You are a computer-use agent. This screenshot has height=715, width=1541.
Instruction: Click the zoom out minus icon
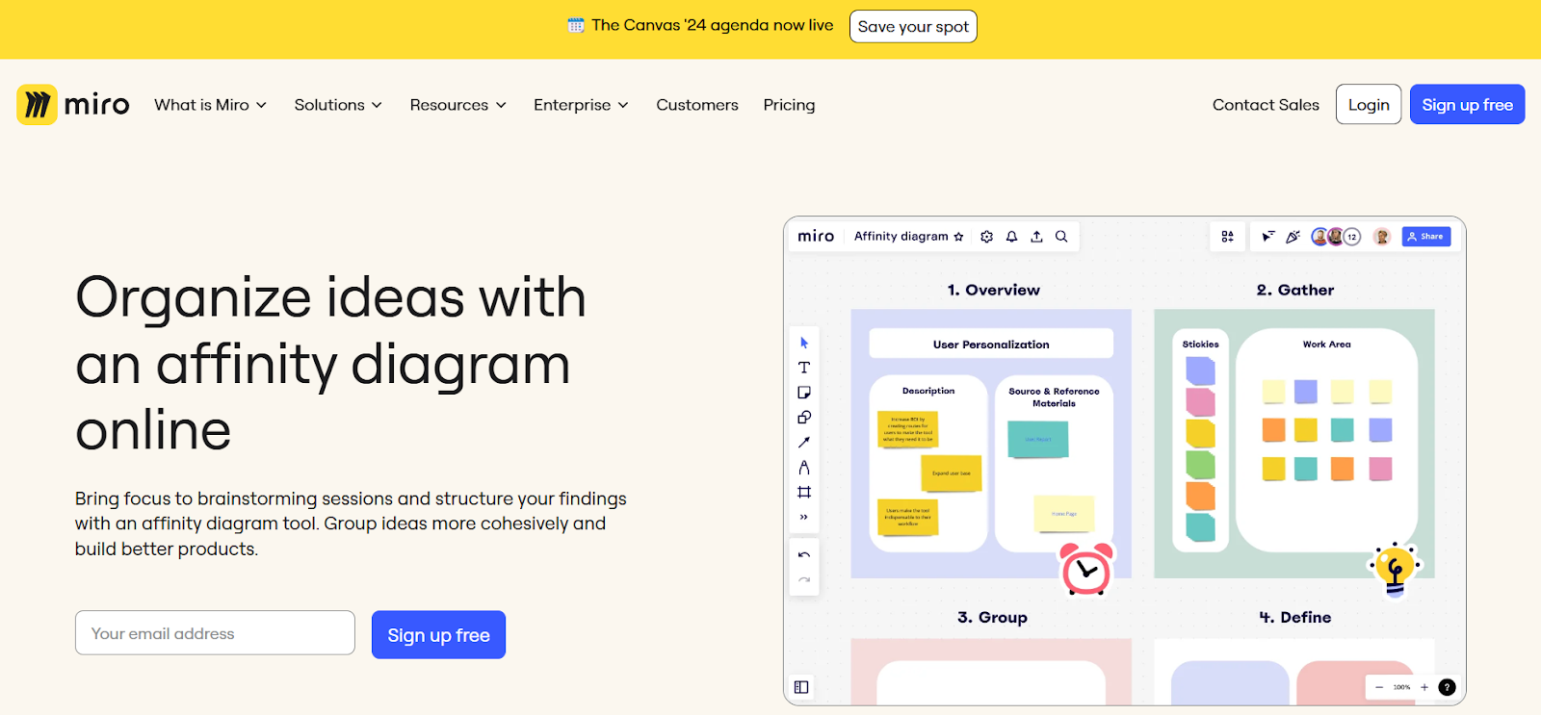point(1379,687)
